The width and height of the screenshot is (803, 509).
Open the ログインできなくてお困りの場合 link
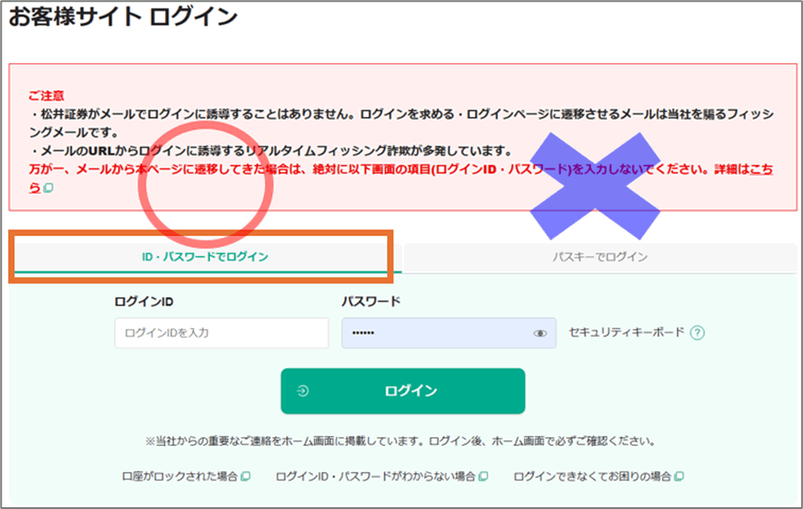point(593,476)
